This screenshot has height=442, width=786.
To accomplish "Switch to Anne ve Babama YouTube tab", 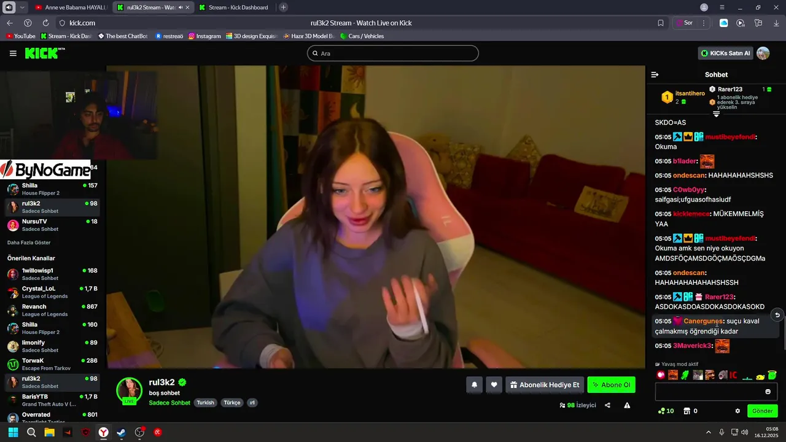I will 71,7.
